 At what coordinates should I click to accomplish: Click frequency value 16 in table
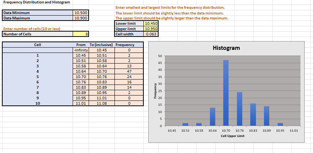(129, 82)
